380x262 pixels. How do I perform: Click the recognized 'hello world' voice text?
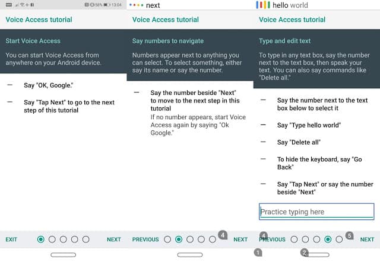(x=290, y=5)
